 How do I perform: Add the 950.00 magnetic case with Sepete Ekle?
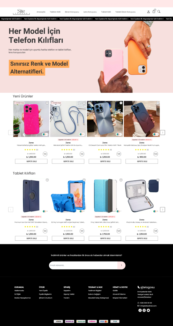coord(142,161)
